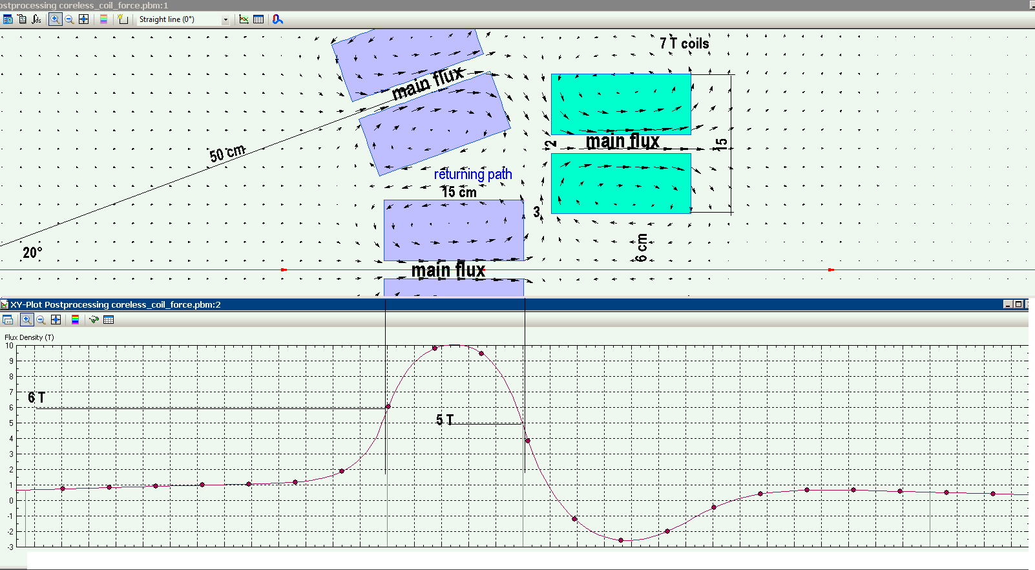This screenshot has width=1035, height=570.
Task: Click zoom-to-fit icon in top toolbar
Action: click(83, 19)
